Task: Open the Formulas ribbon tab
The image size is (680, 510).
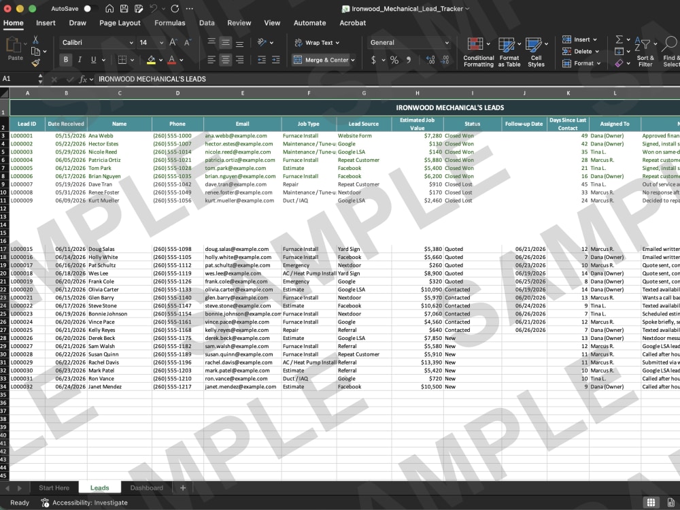Action: (x=169, y=23)
